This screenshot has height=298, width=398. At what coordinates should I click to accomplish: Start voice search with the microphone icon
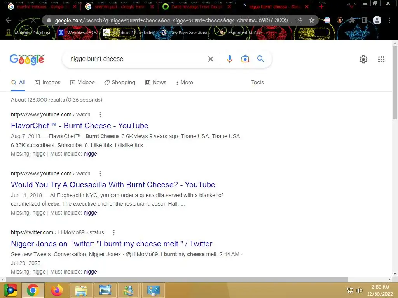[x=229, y=59]
